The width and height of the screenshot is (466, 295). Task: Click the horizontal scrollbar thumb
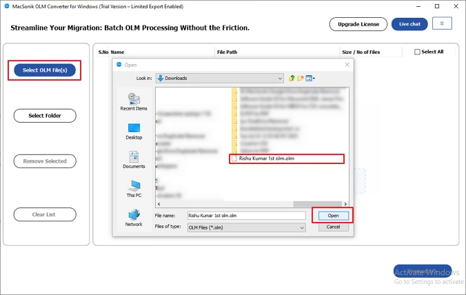[318, 204]
